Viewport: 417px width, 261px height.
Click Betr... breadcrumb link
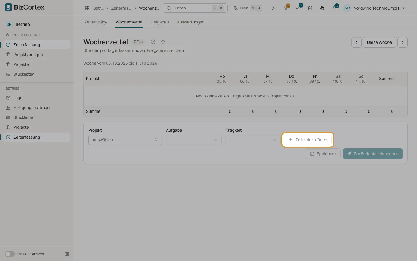98,8
